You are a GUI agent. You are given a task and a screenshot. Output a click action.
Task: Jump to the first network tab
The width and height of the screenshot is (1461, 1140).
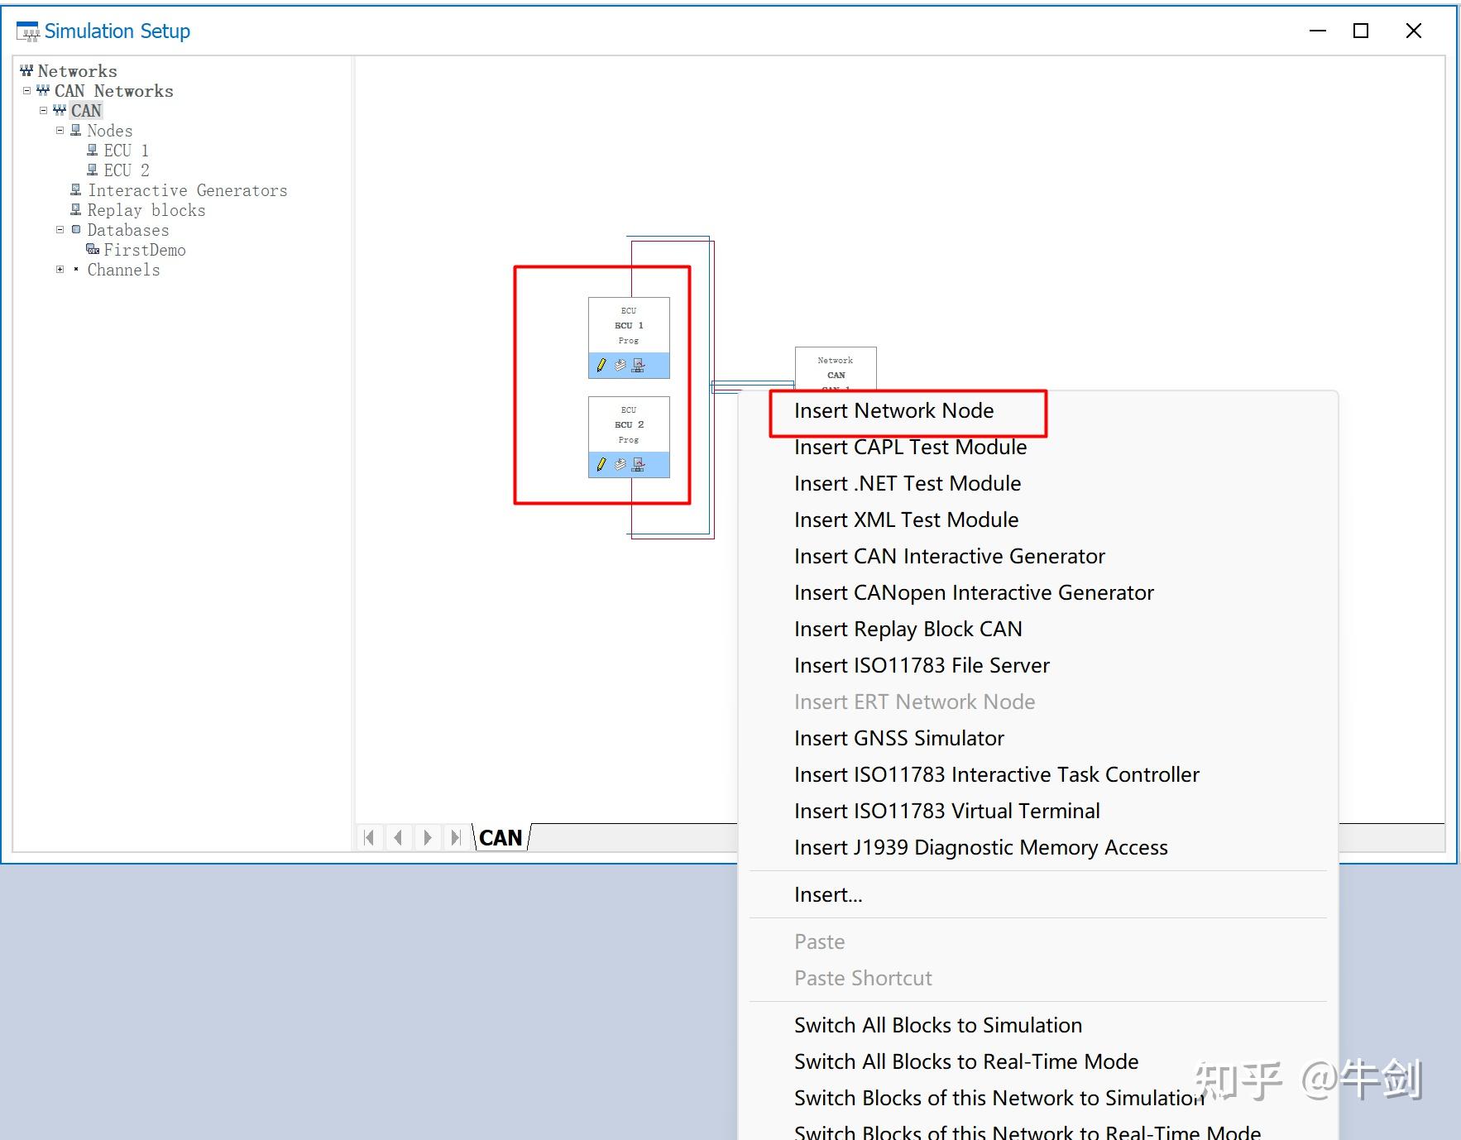[x=369, y=837]
